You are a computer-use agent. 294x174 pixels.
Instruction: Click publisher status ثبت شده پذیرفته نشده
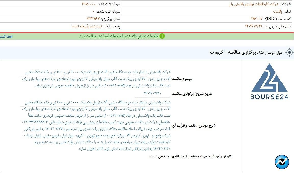pyautogui.click(x=87, y=26)
